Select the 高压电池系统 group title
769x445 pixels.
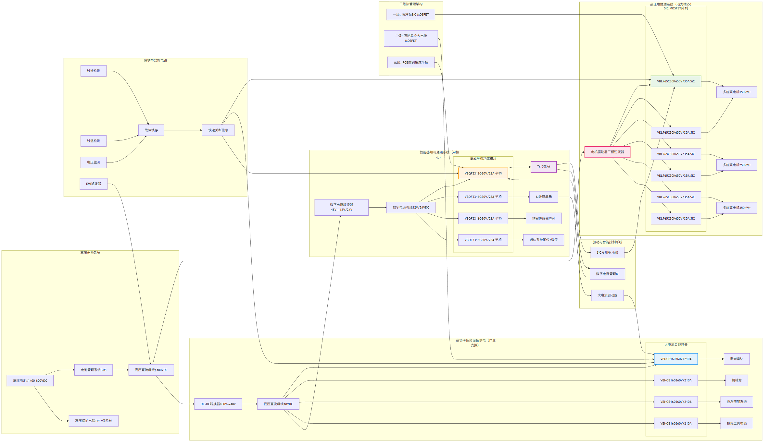coord(90,253)
